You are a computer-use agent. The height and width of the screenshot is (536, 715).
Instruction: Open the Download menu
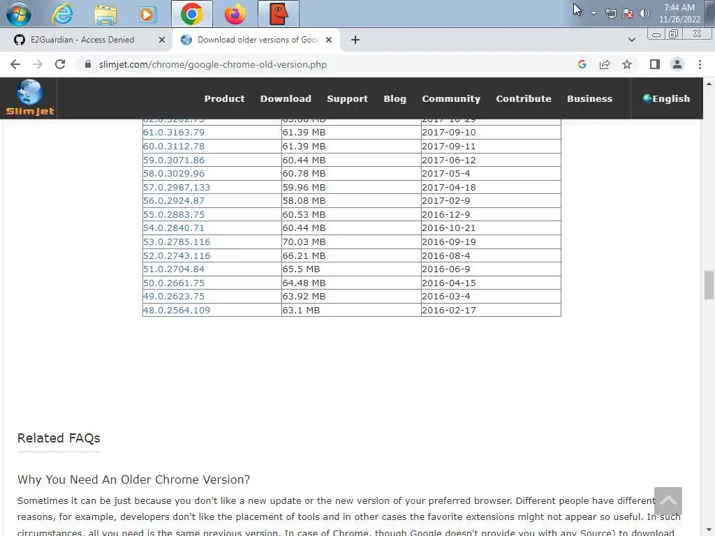pos(286,98)
